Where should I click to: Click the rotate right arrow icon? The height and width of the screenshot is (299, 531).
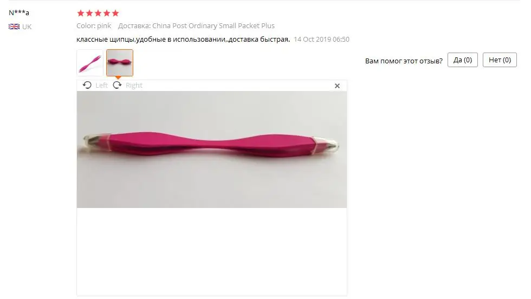(x=117, y=85)
